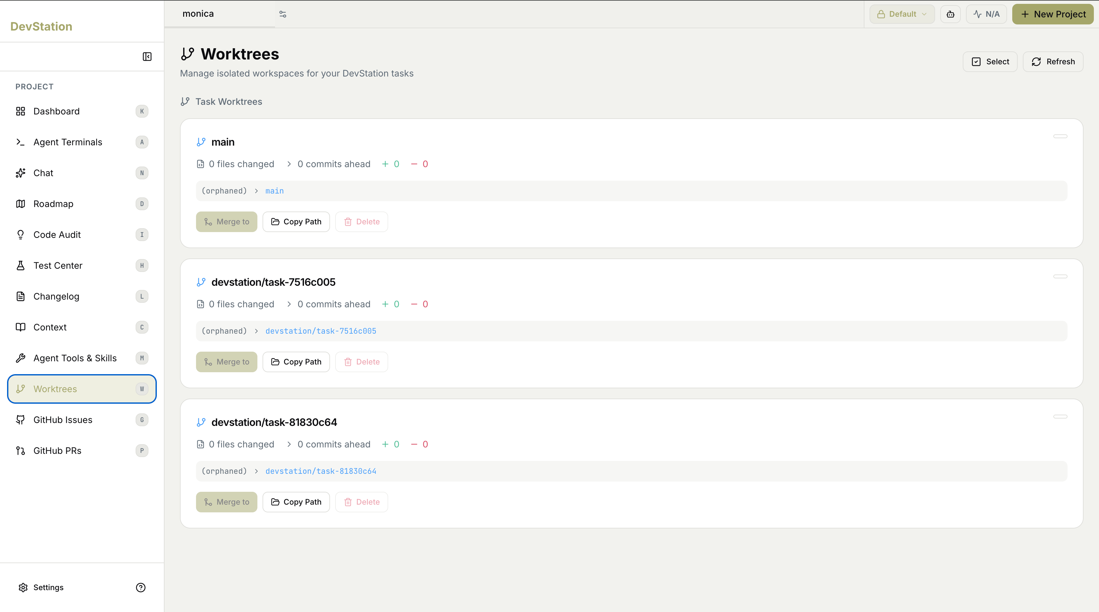
Task: Create a New Project
Action: pos(1052,14)
